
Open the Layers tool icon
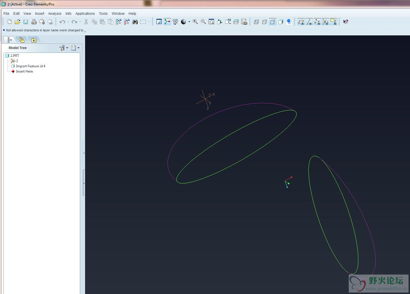click(x=236, y=22)
